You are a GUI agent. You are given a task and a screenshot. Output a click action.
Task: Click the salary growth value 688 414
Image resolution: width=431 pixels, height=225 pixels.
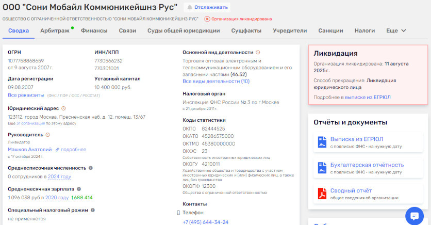tap(82, 198)
